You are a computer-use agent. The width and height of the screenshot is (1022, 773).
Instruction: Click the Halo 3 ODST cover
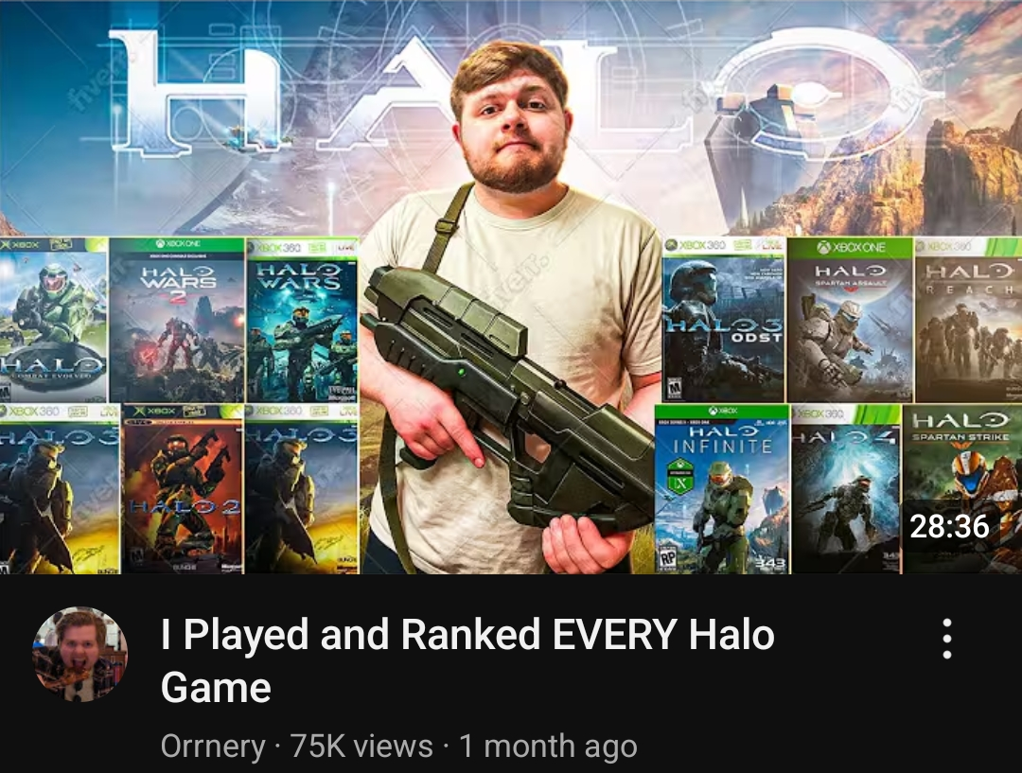tap(724, 320)
